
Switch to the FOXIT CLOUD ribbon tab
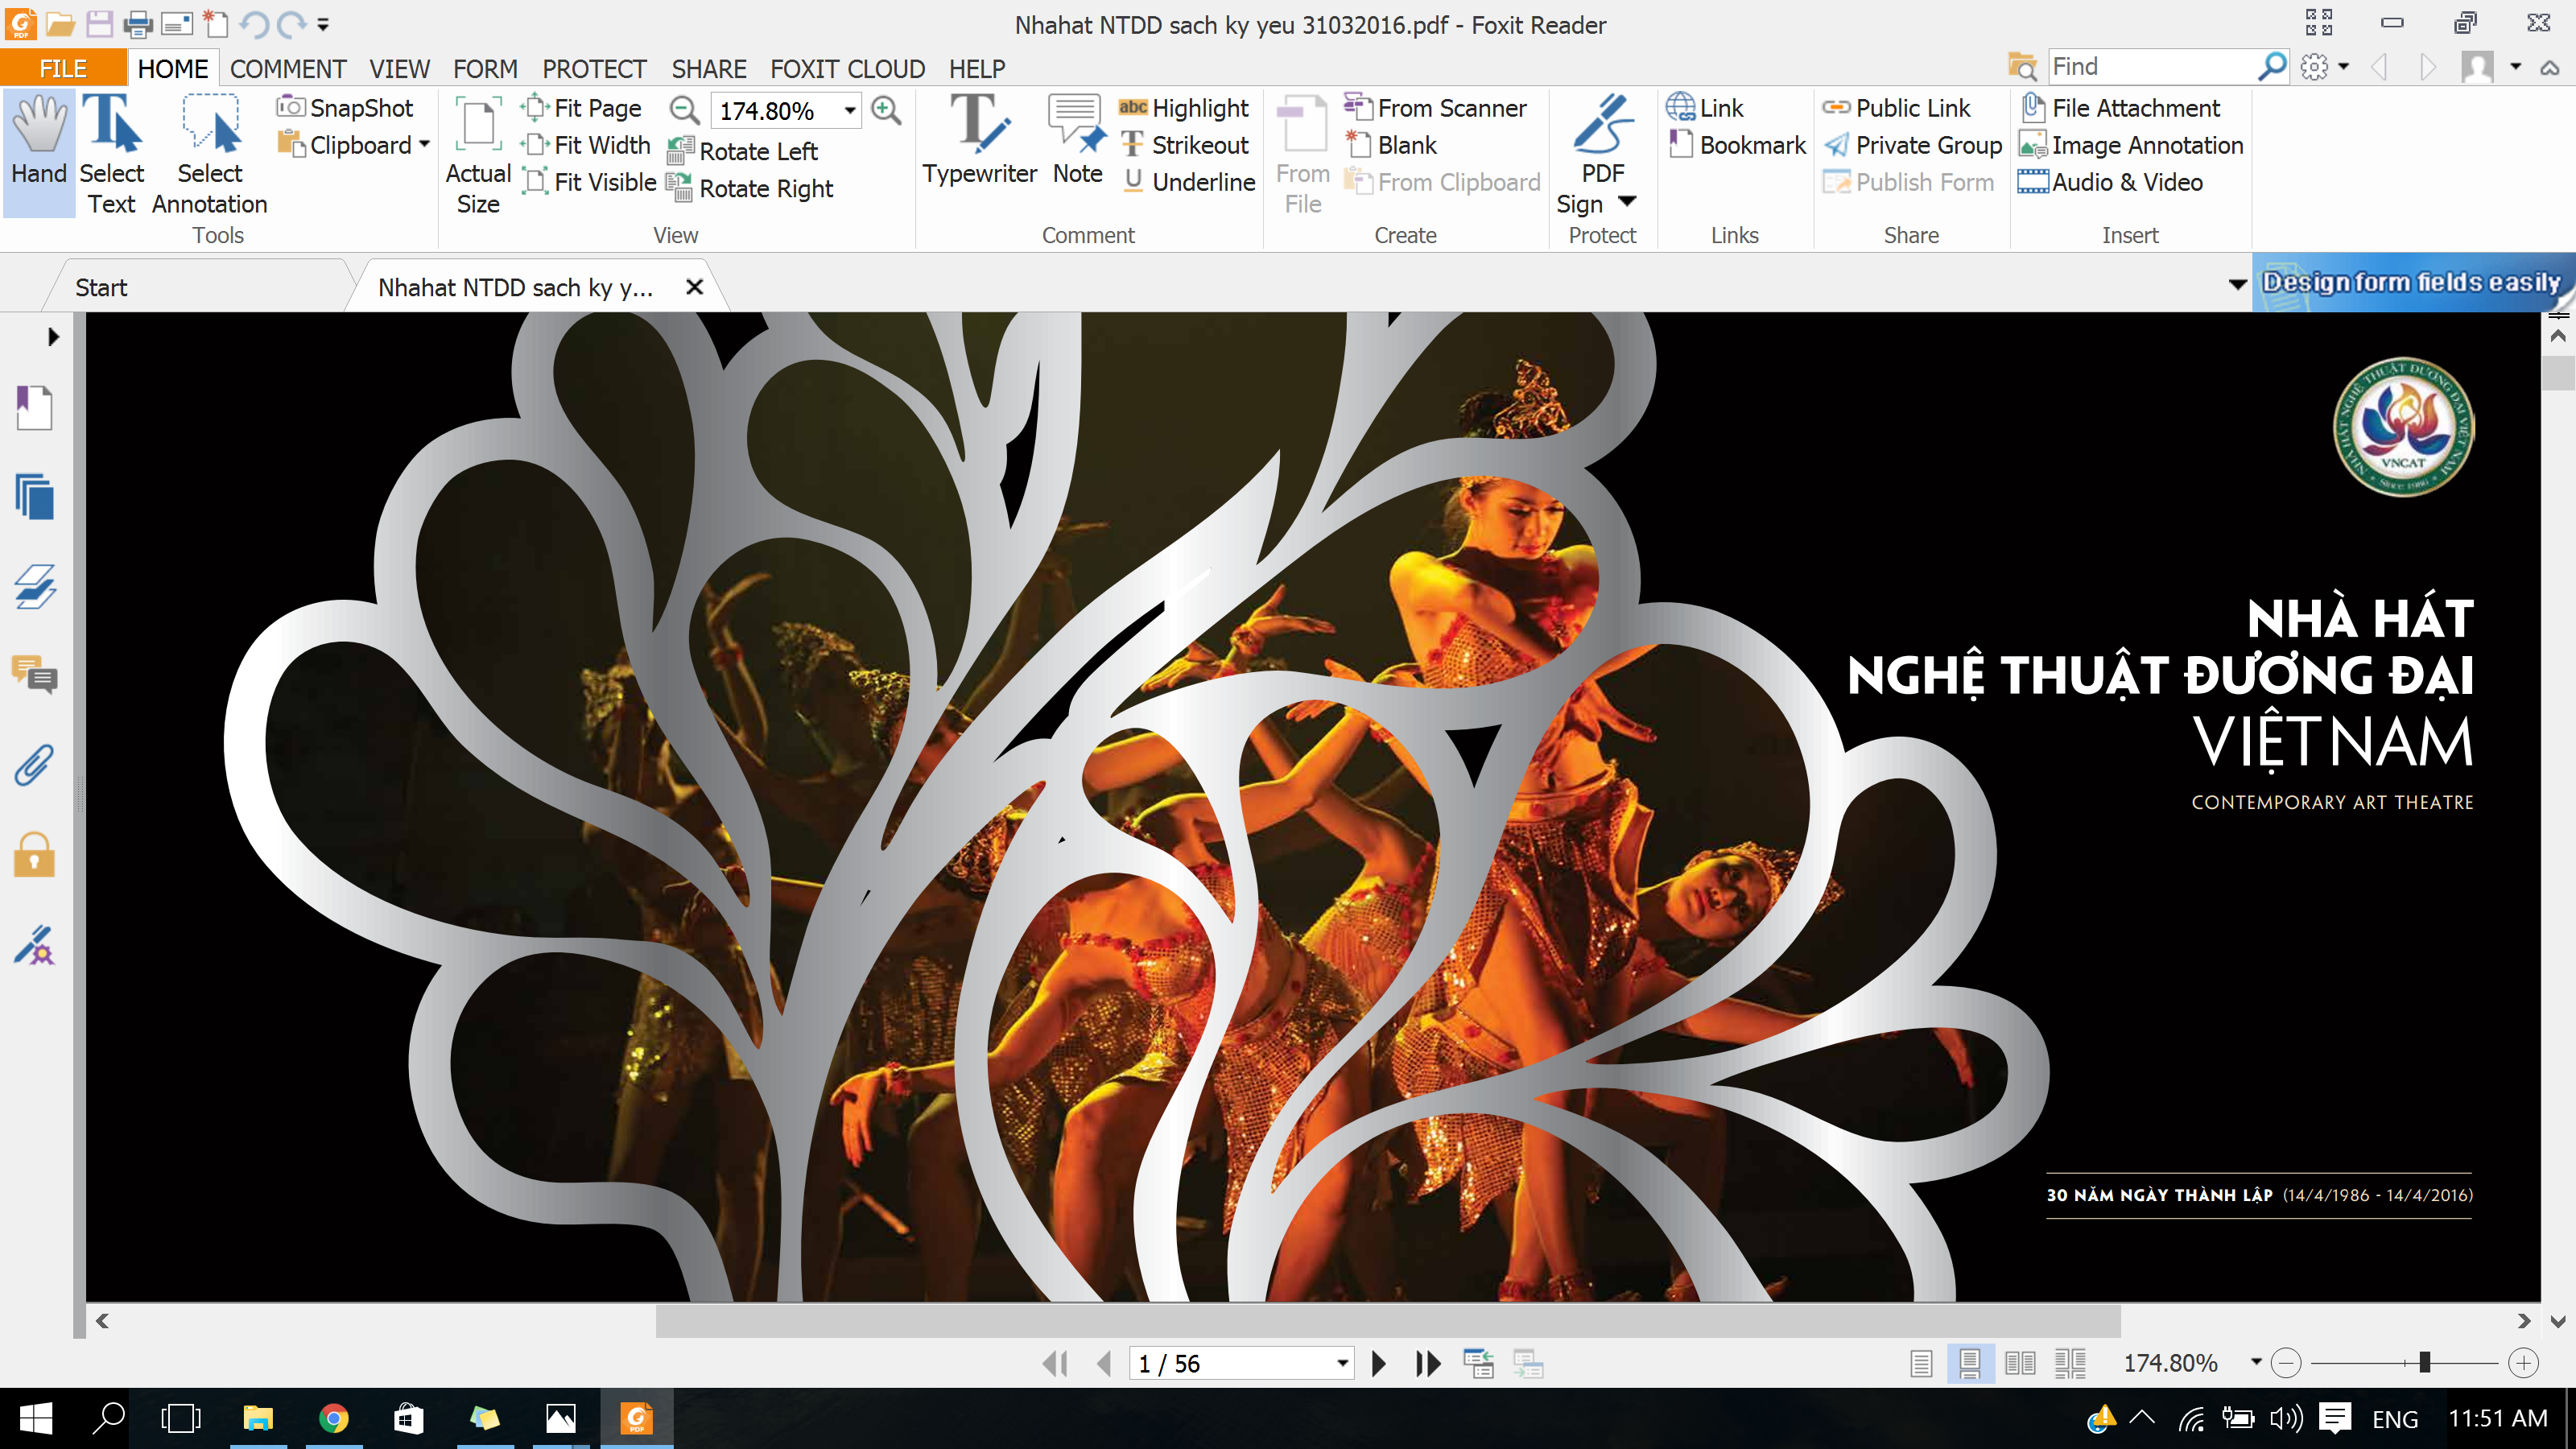(x=847, y=68)
